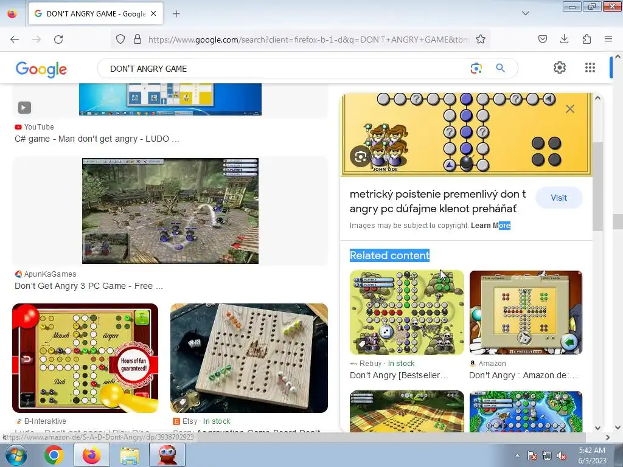Open the Save to Pocket icon
Screen dimensions: 623x467
[543, 39]
